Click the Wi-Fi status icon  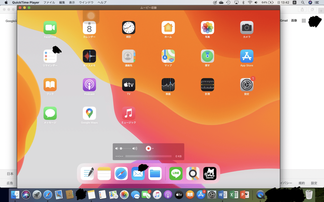pyautogui.click(x=250, y=2)
